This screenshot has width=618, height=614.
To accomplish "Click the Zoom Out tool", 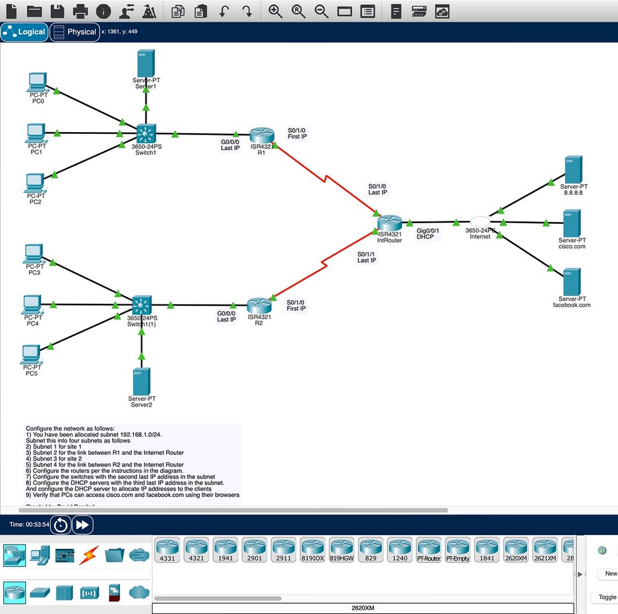I will point(320,11).
